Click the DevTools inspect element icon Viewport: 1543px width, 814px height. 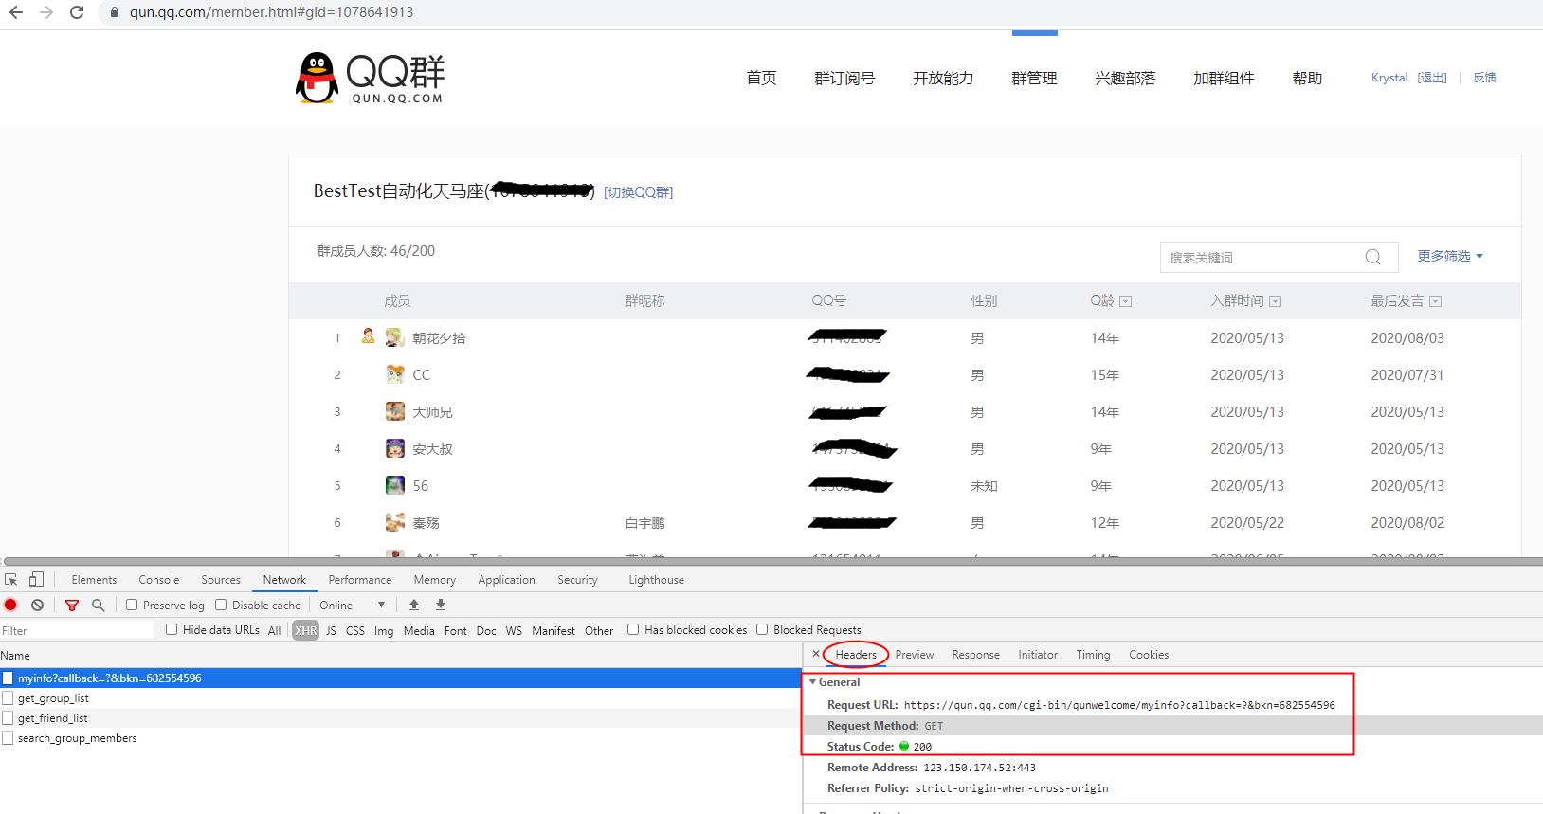coord(11,579)
